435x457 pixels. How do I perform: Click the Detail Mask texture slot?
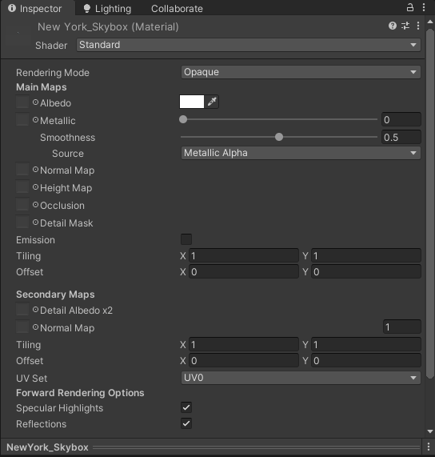pyautogui.click(x=22, y=222)
